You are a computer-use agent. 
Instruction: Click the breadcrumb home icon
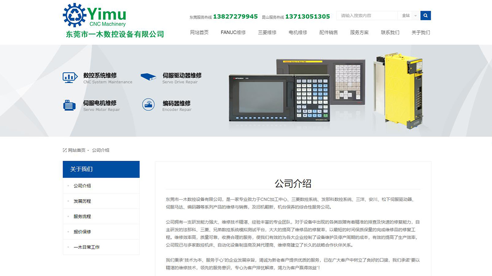pyautogui.click(x=65, y=151)
